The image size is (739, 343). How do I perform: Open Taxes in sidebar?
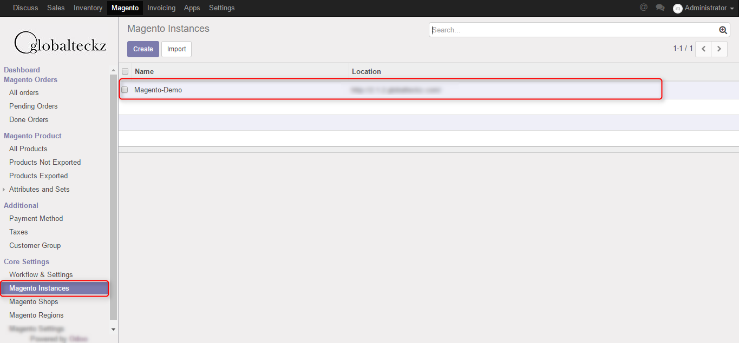click(x=18, y=232)
